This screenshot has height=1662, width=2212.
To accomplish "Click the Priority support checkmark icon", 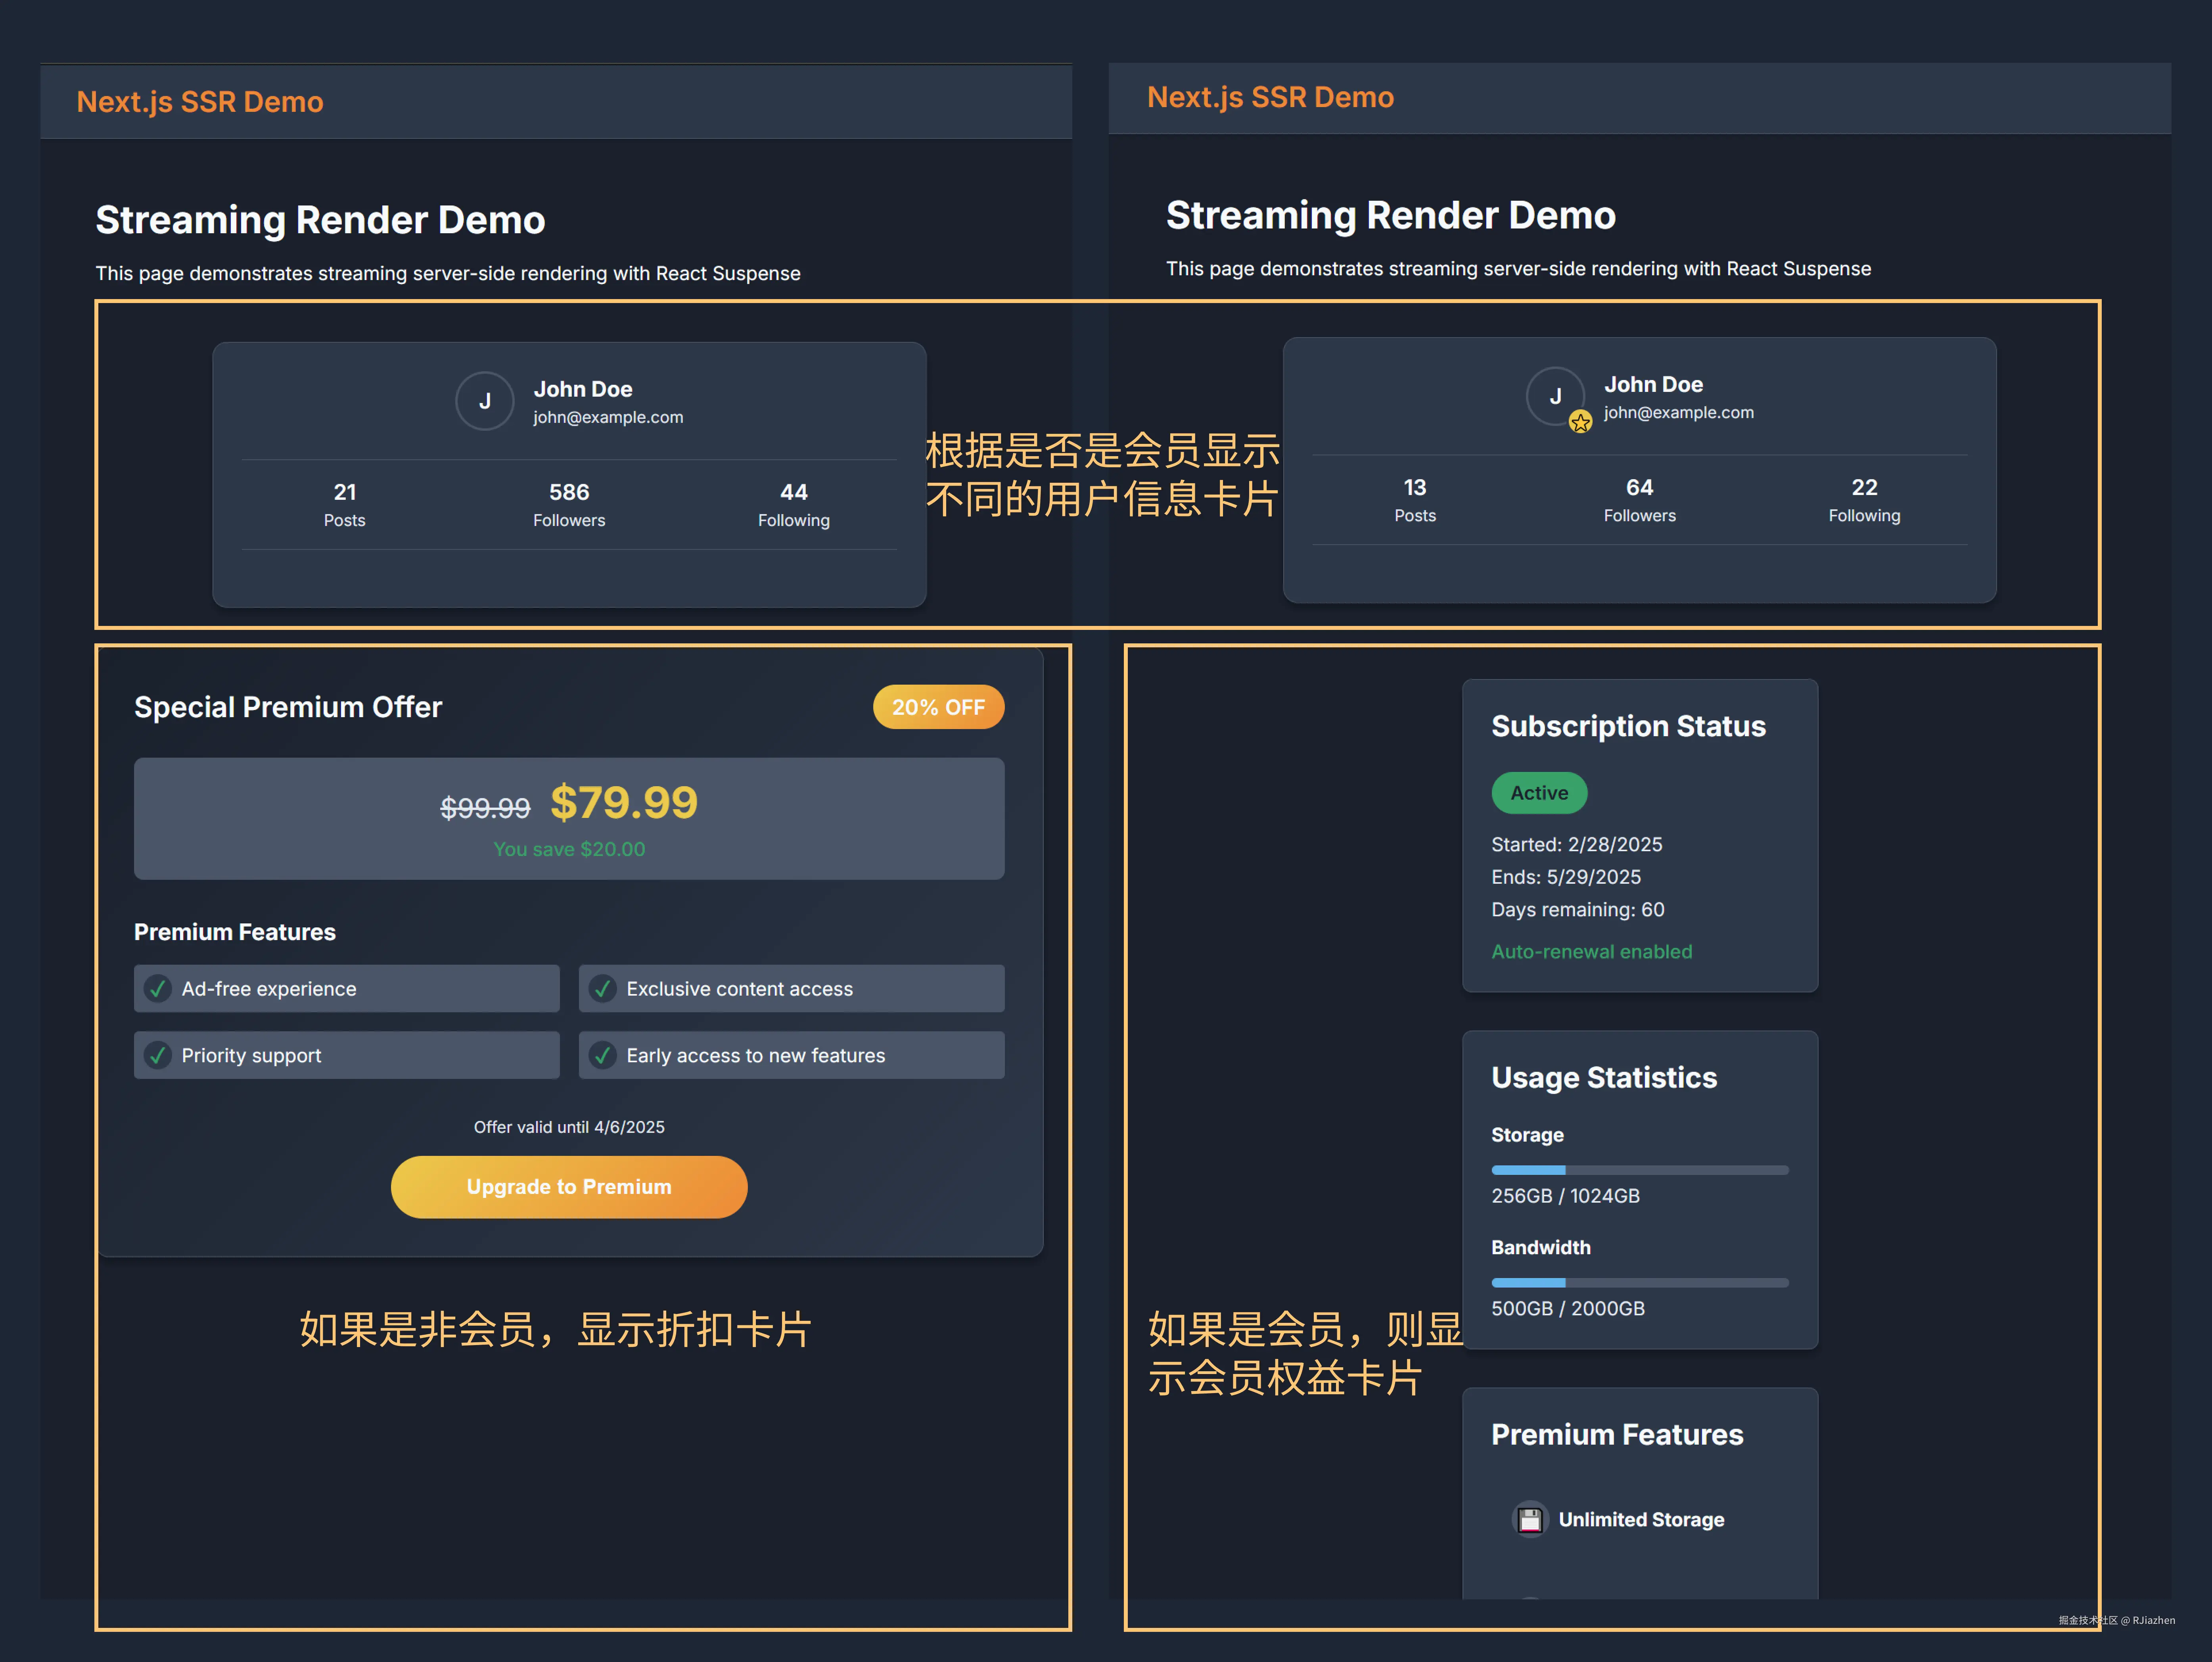I will pyautogui.click(x=158, y=1056).
